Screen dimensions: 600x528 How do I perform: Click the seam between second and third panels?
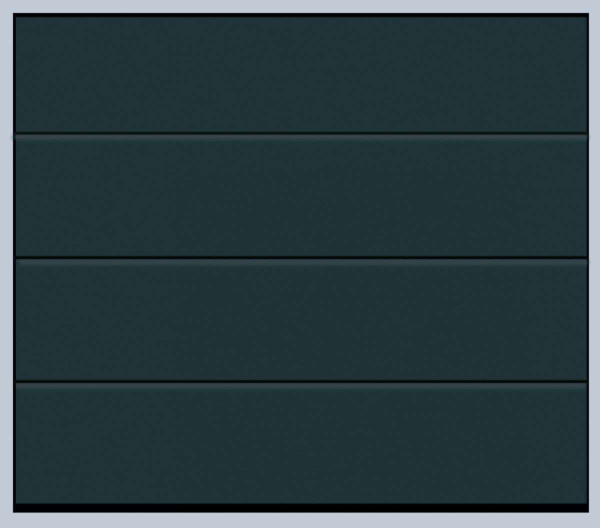301,257
